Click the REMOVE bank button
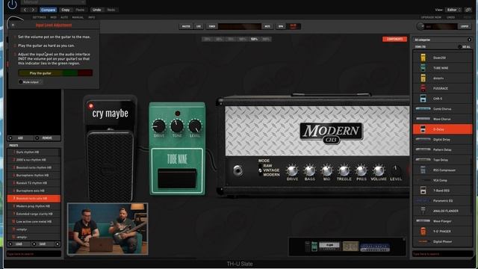 coord(47,138)
